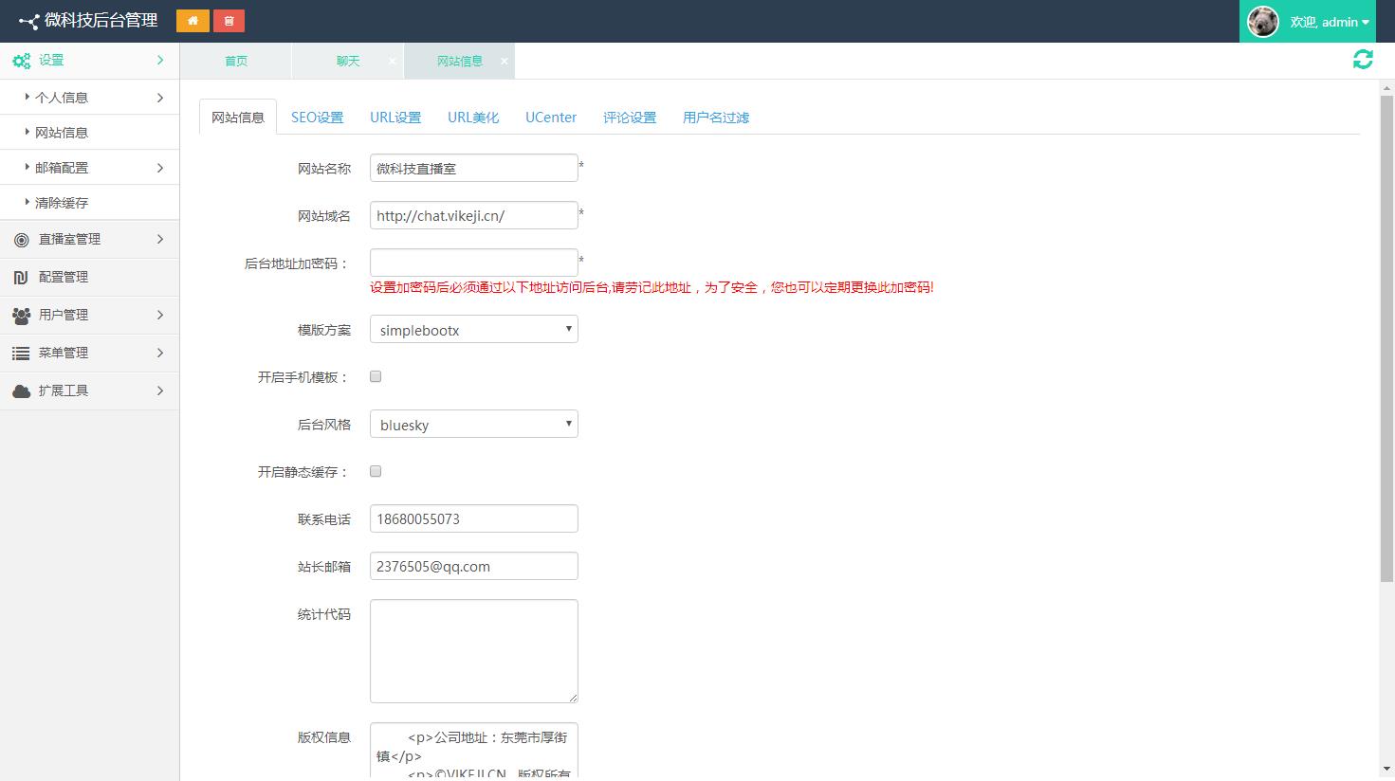This screenshot has width=1395, height=781.
Task: Click the green refresh icon
Action: 1363,60
